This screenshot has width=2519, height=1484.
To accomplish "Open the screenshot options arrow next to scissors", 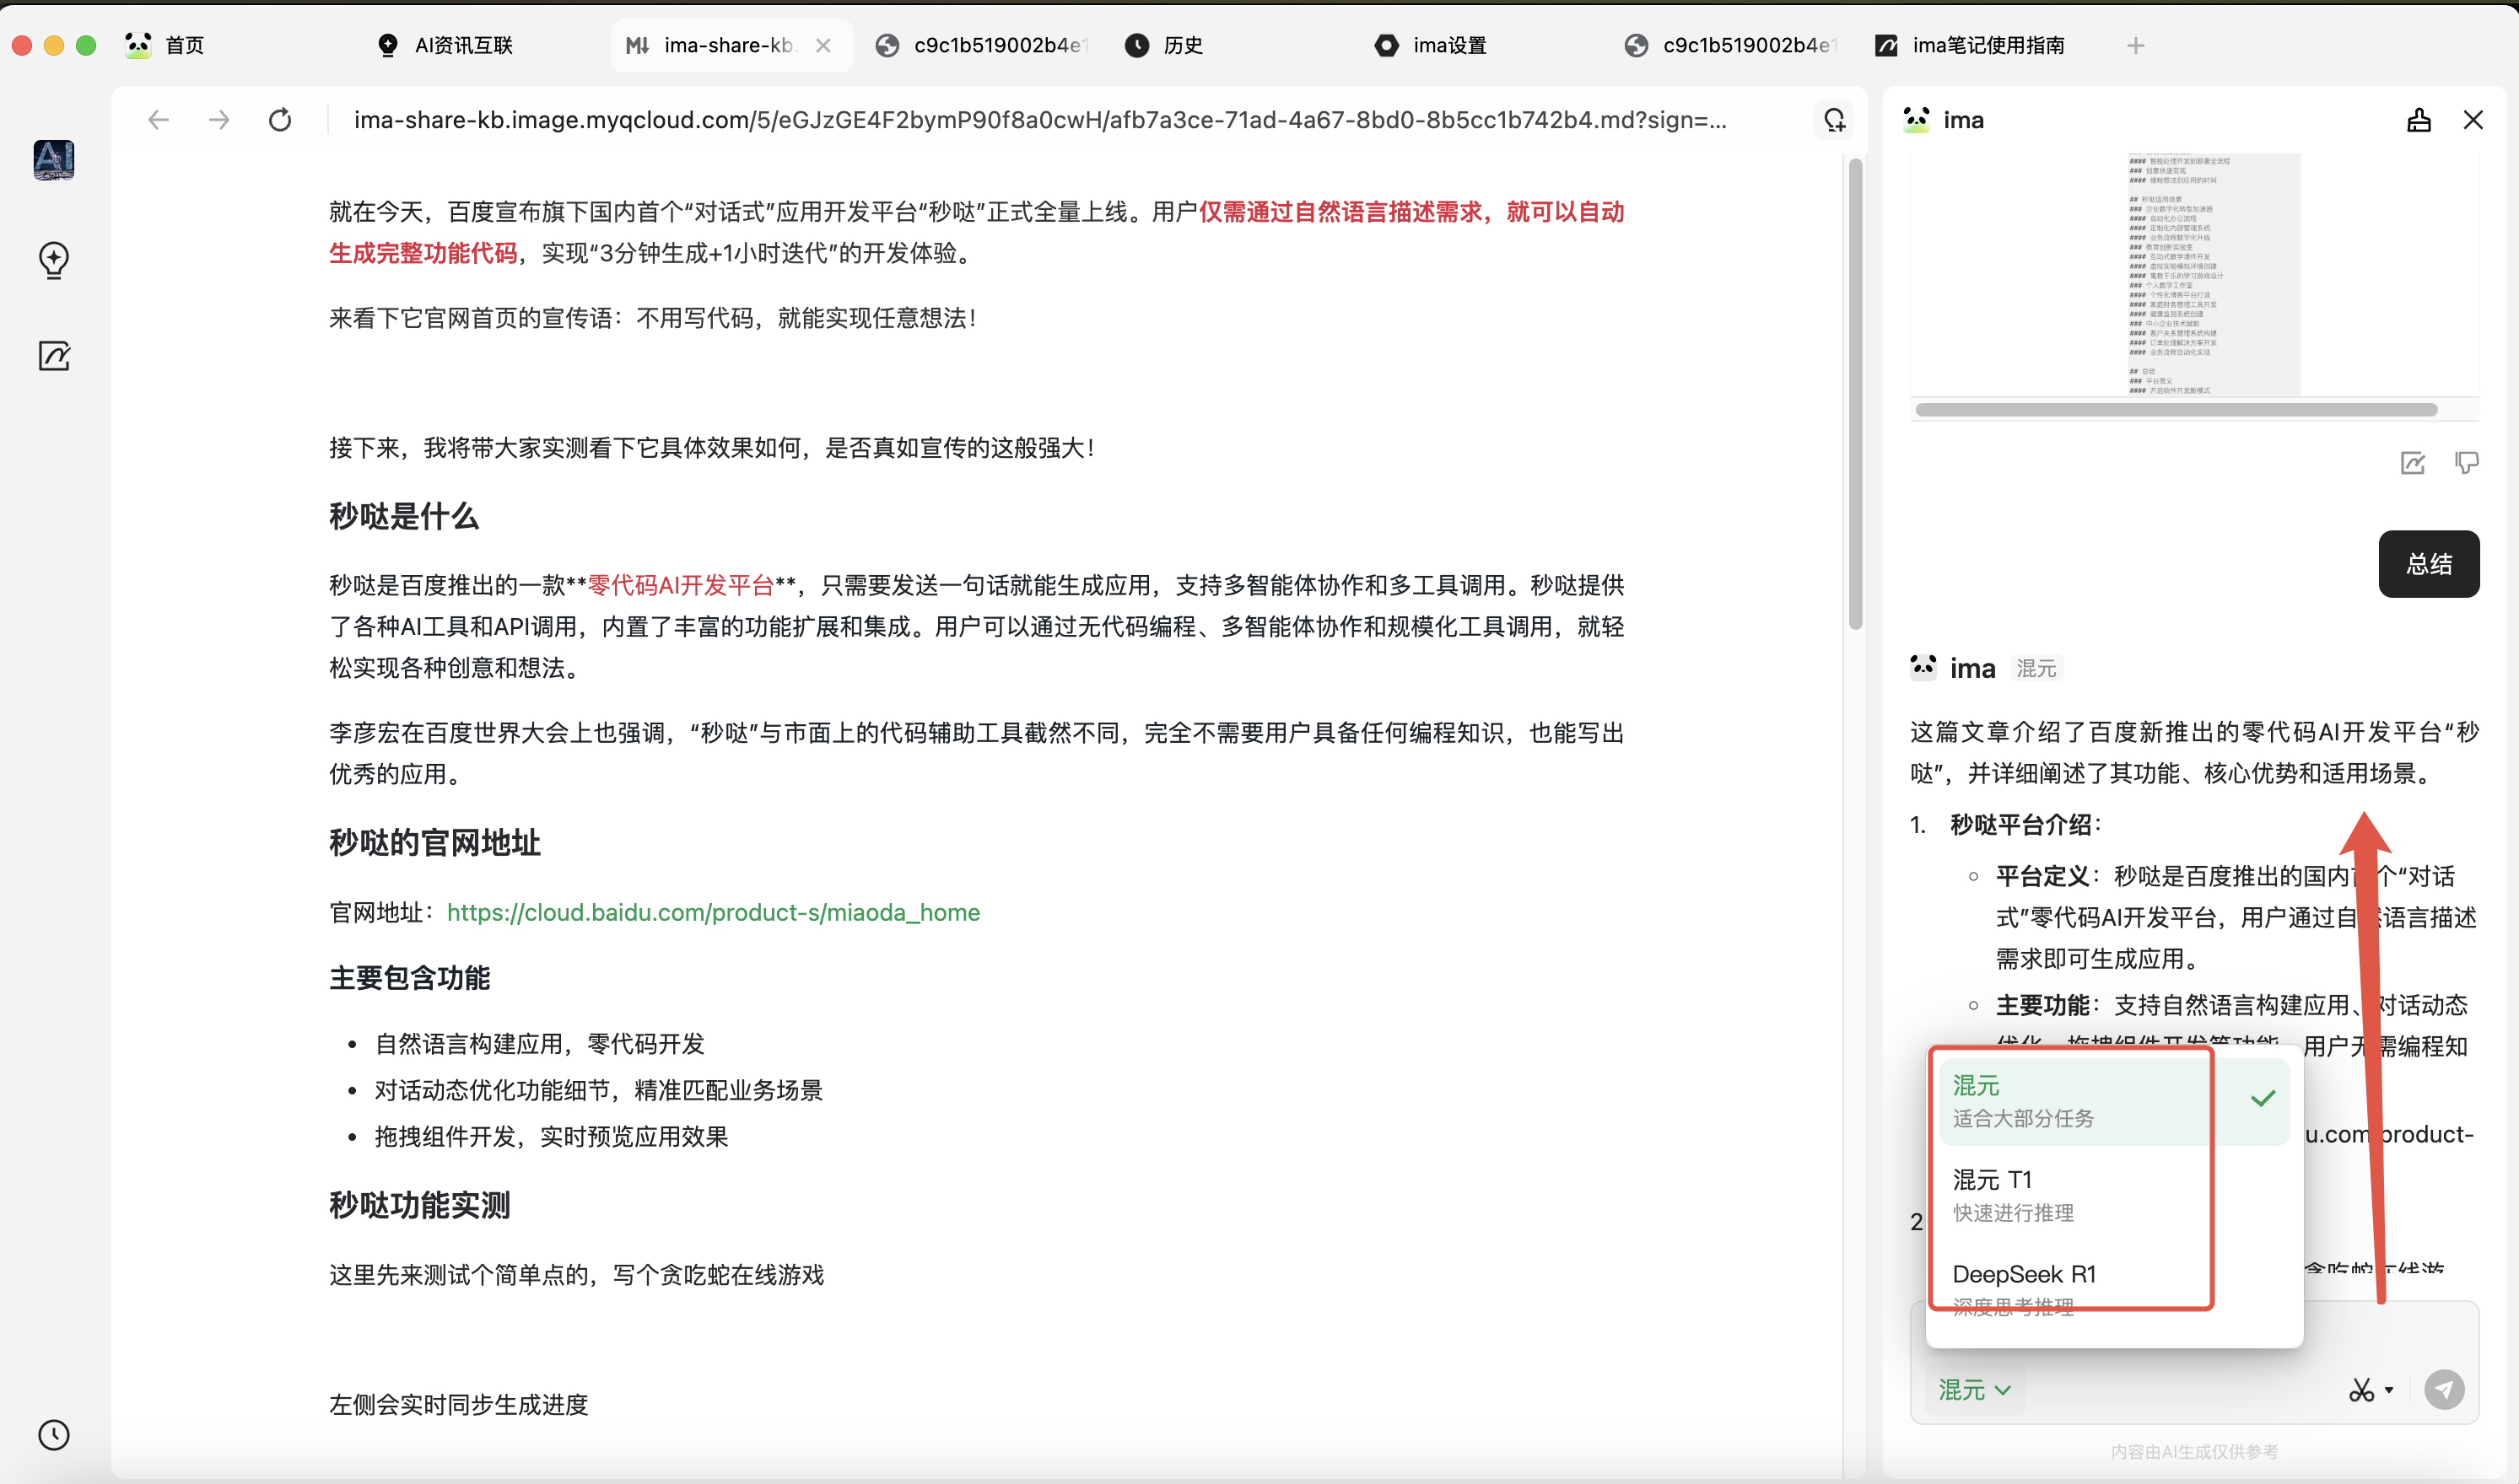I will pyautogui.click(x=2389, y=1390).
